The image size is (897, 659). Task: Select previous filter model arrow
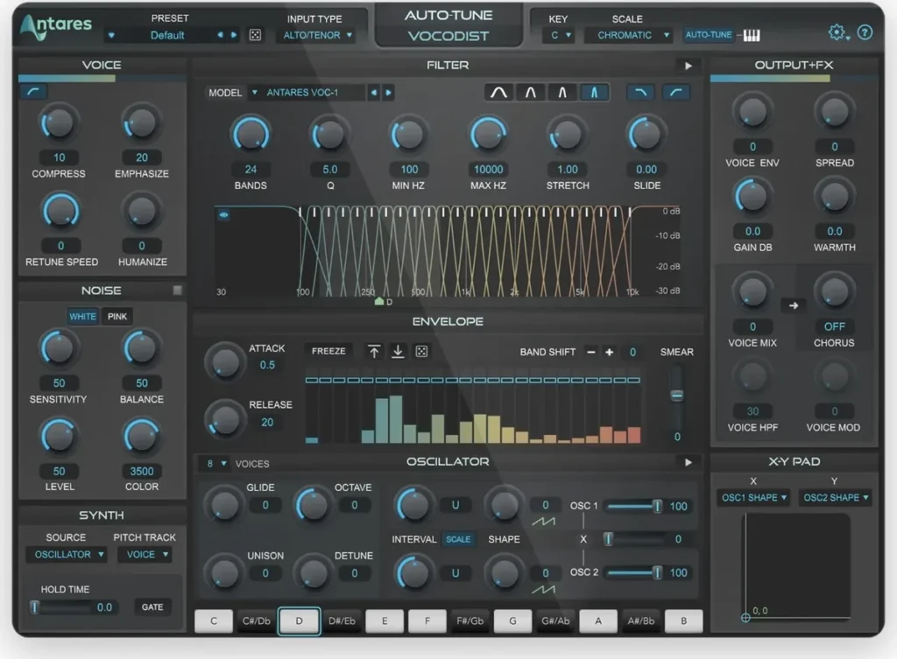373,93
